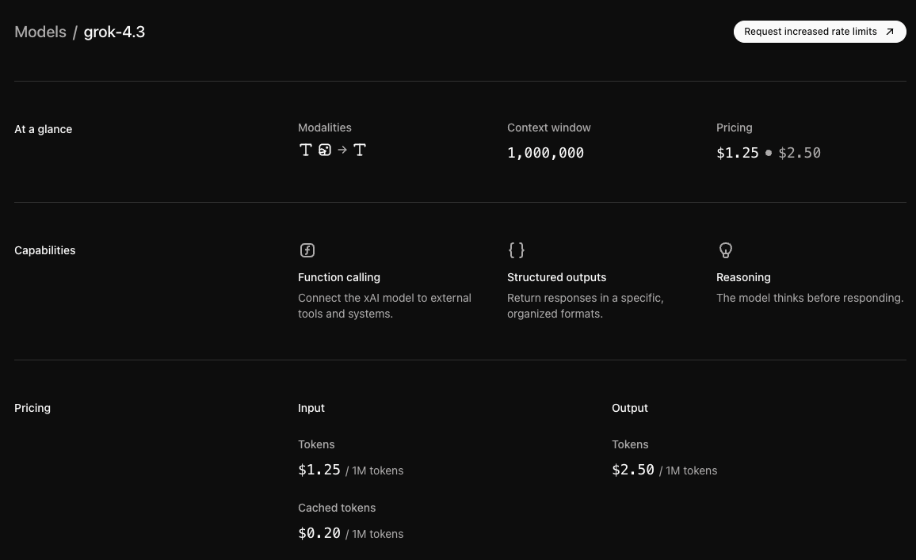Click the Function calling icon
This screenshot has height=560, width=916.
(307, 250)
